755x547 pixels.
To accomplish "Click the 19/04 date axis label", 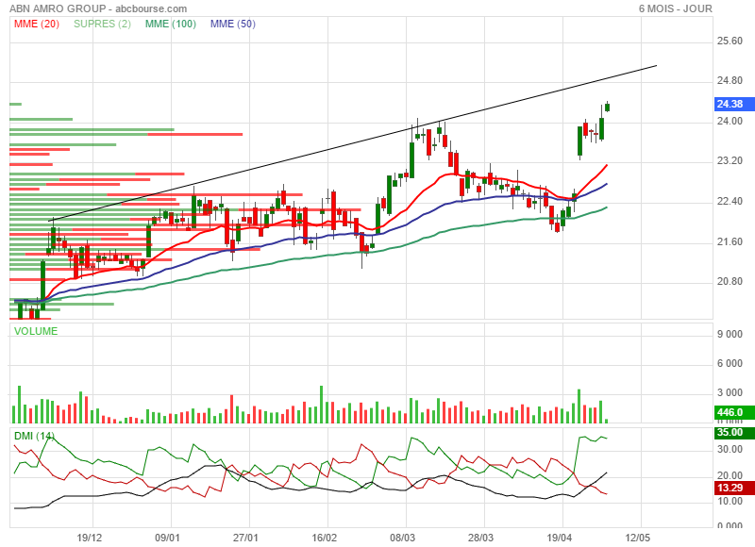I will [559, 538].
